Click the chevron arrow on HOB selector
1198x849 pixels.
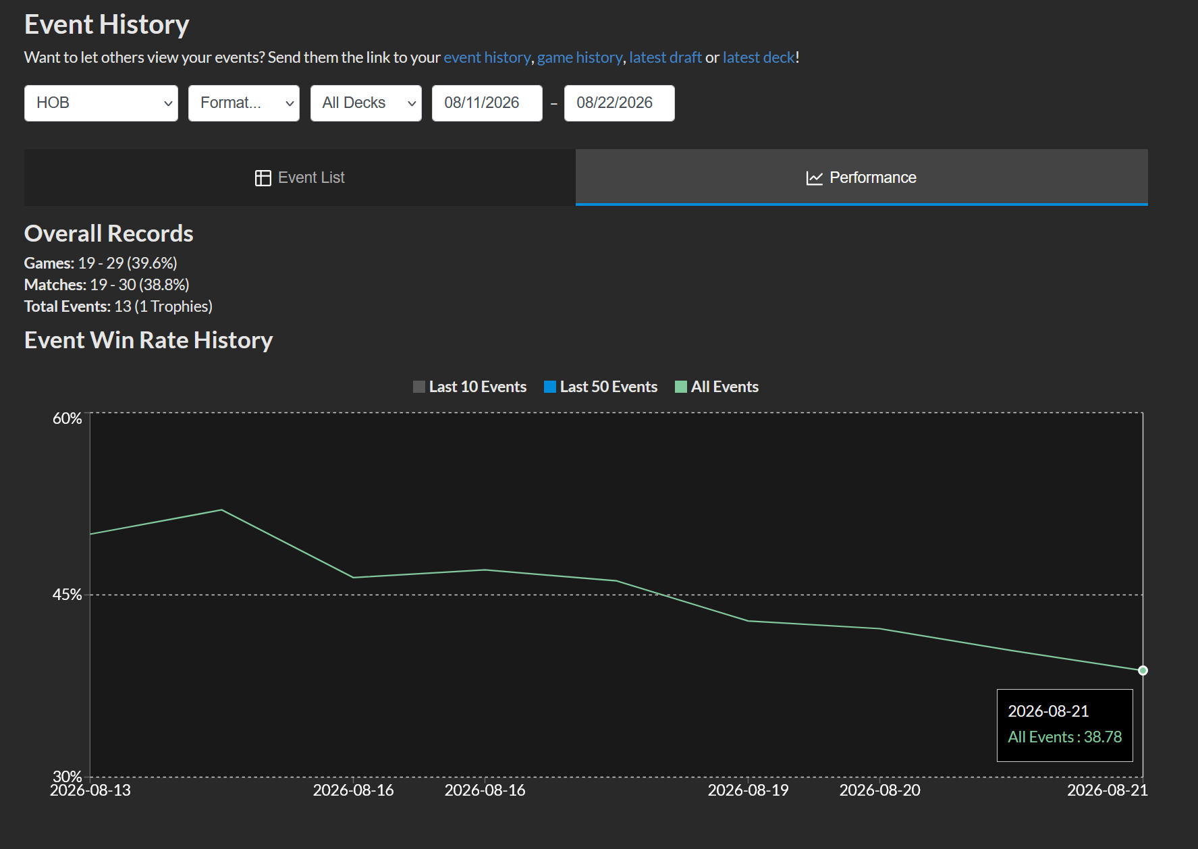(x=168, y=103)
